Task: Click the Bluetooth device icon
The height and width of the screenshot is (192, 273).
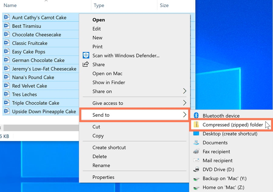Action: click(x=197, y=116)
